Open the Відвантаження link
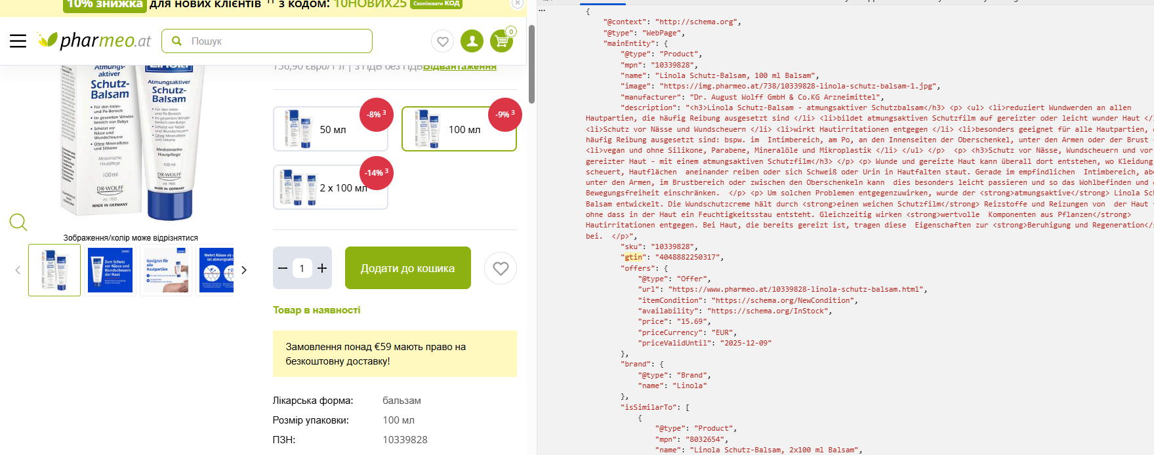 click(x=460, y=66)
